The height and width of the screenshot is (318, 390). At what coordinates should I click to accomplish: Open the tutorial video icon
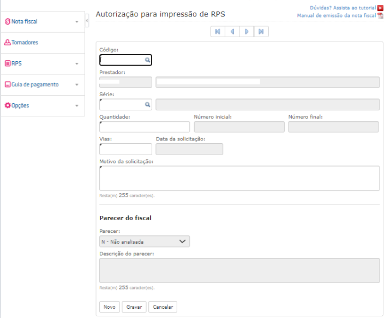pos(380,8)
